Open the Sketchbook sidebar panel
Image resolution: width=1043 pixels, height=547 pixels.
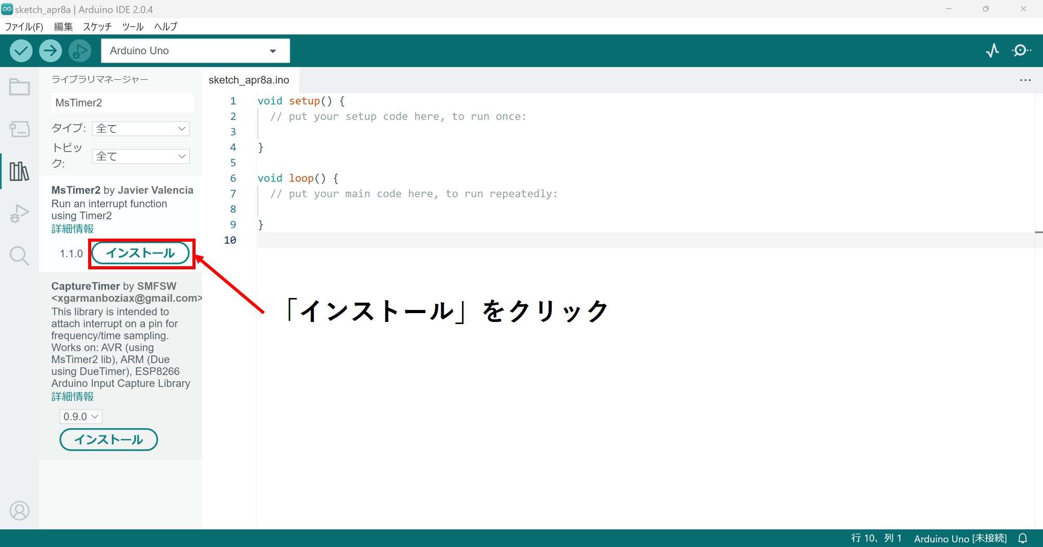click(19, 87)
